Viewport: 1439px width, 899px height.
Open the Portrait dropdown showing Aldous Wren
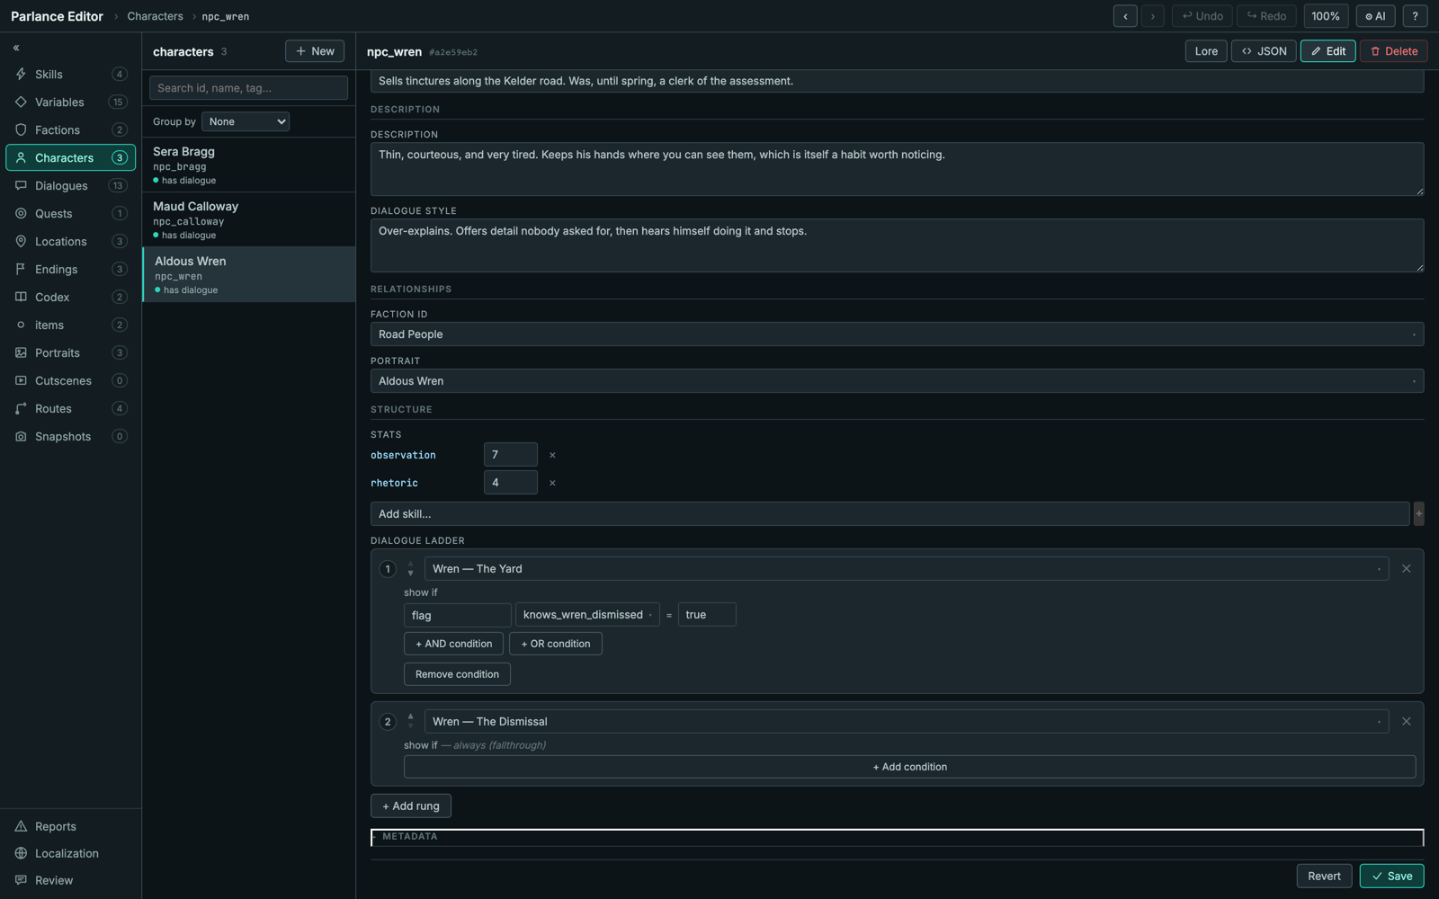(897, 381)
